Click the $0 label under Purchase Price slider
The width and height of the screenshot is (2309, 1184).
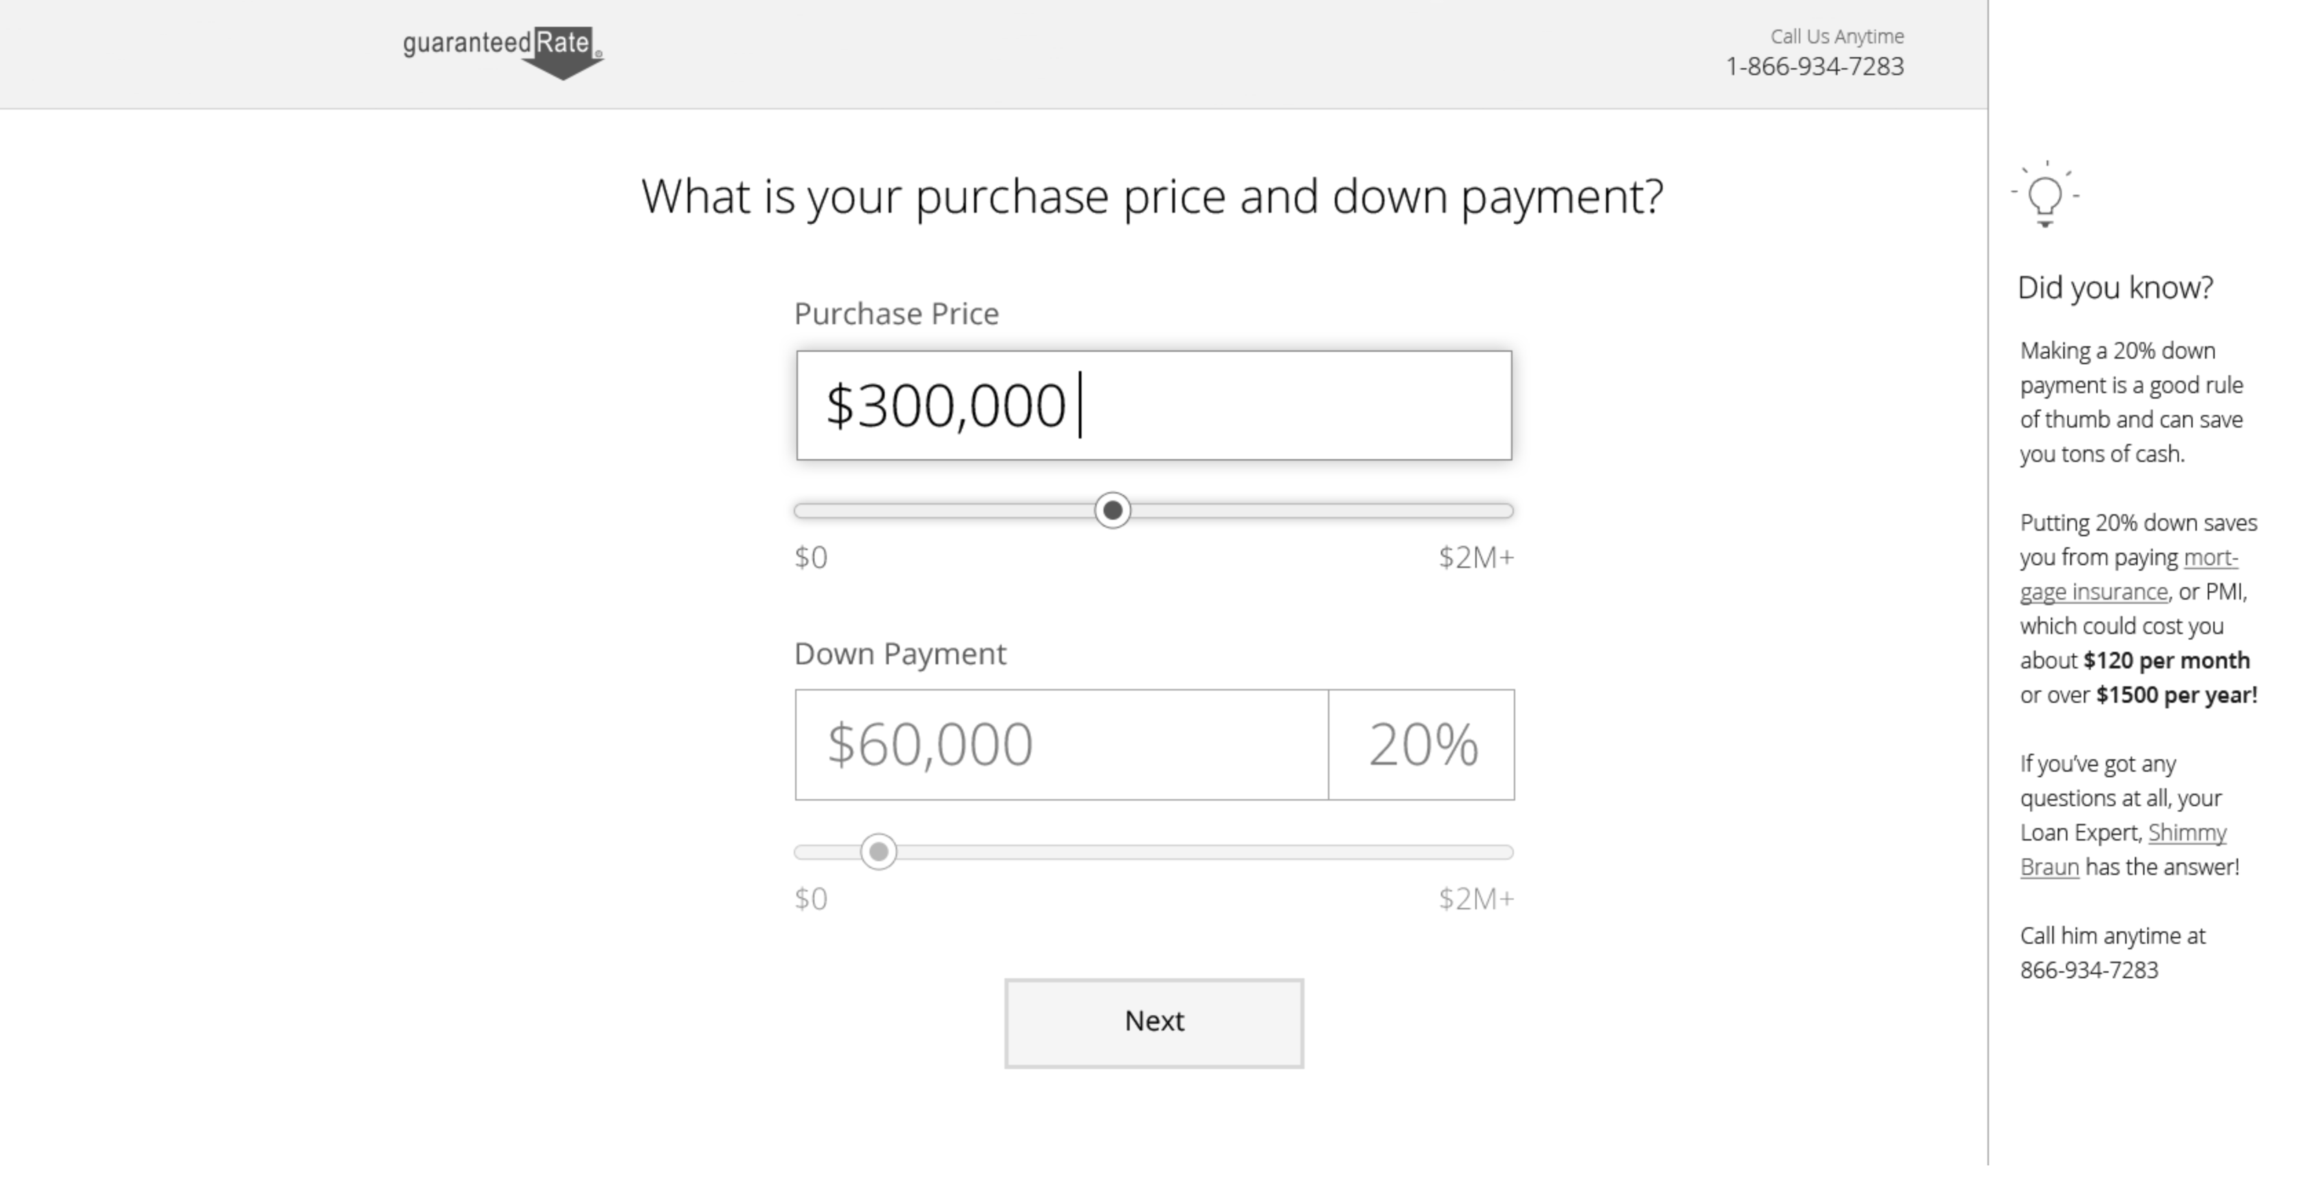click(811, 558)
